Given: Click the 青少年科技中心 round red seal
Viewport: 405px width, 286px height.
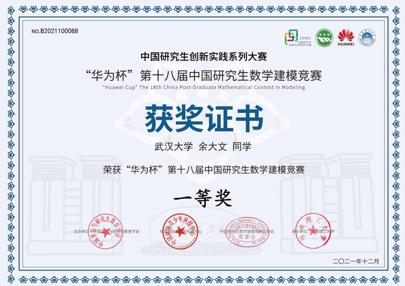Looking at the screenshot, I should click(x=180, y=231).
